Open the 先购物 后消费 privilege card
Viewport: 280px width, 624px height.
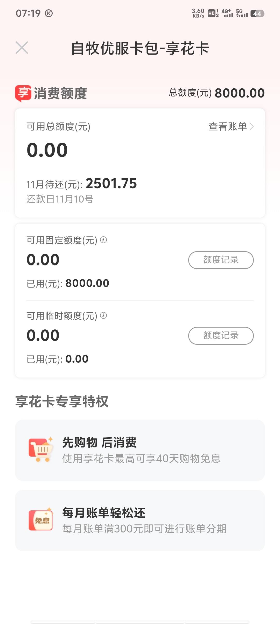pos(140,450)
